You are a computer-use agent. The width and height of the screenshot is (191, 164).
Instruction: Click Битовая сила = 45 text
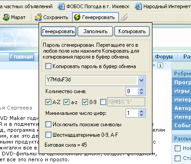[x=66, y=145]
